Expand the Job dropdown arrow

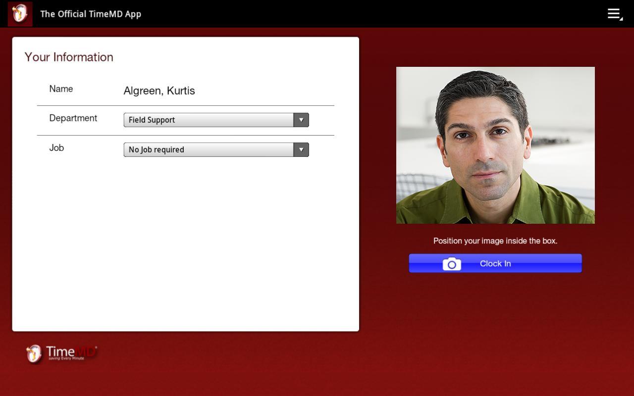301,149
